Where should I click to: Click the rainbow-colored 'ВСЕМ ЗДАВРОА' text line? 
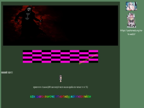61,97
